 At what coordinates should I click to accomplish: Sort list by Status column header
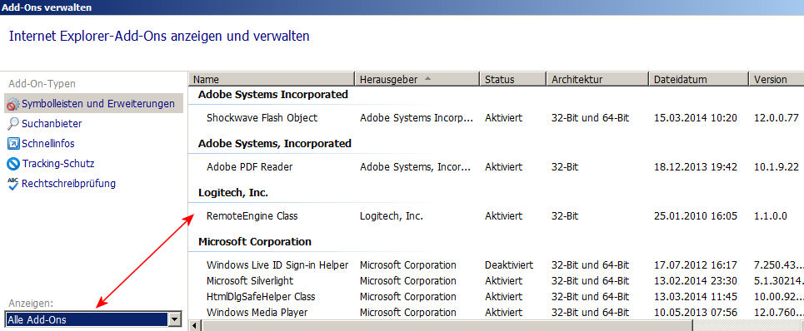tap(512, 79)
